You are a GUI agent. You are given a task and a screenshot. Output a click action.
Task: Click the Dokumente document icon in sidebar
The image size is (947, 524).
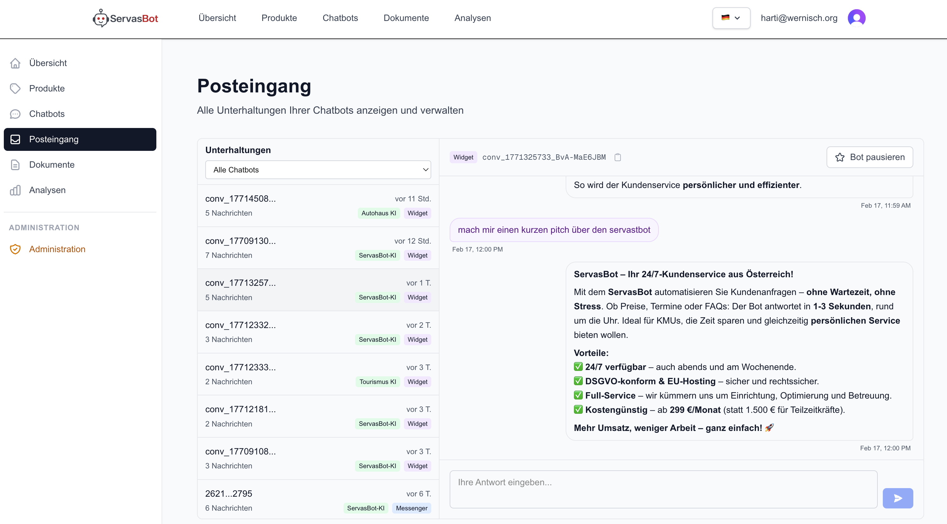click(15, 165)
